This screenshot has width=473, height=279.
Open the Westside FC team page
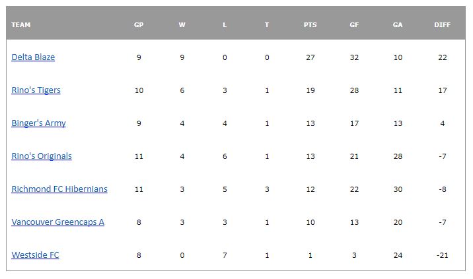(35, 255)
